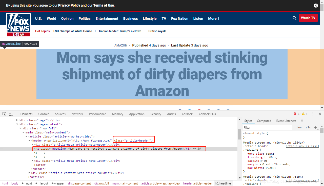Add a new style rule with plus icon

tap(316, 127)
